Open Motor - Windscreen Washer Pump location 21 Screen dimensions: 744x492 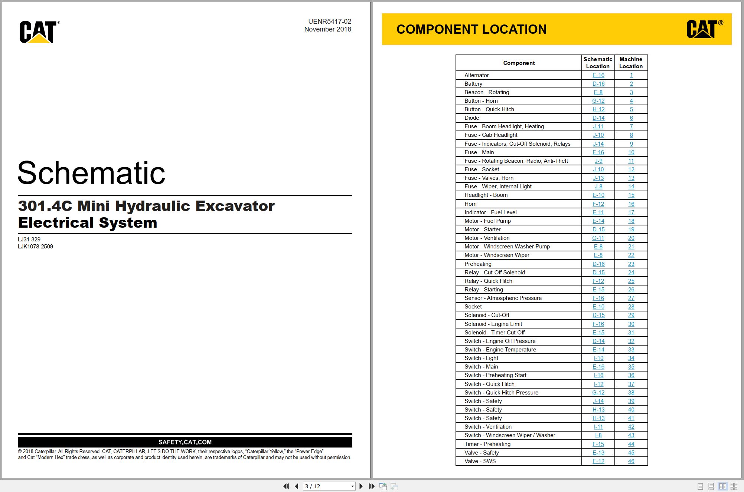pos(631,247)
